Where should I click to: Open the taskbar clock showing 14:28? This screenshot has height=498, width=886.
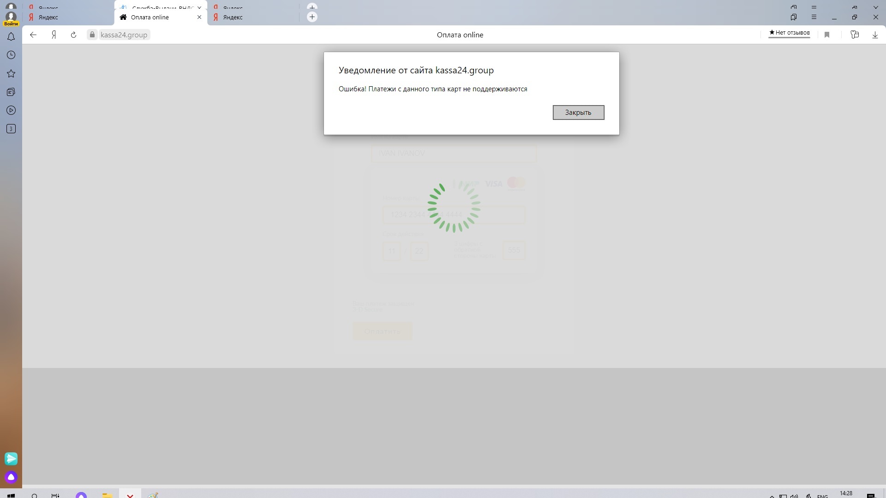pyautogui.click(x=846, y=494)
